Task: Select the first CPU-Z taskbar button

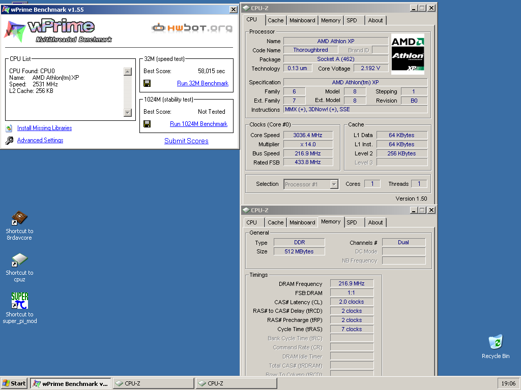Action: pos(154,383)
